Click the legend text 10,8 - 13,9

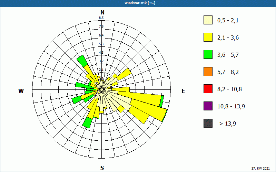pyautogui.click(x=231, y=107)
